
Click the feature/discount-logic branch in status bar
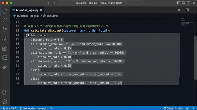coord(33,108)
